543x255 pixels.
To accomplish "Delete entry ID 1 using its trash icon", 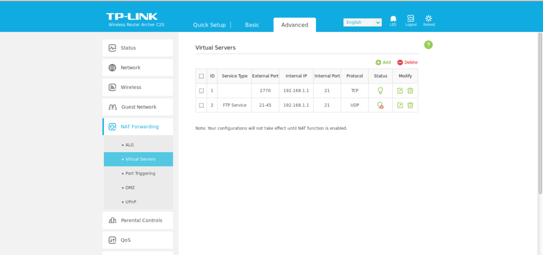I will click(410, 91).
